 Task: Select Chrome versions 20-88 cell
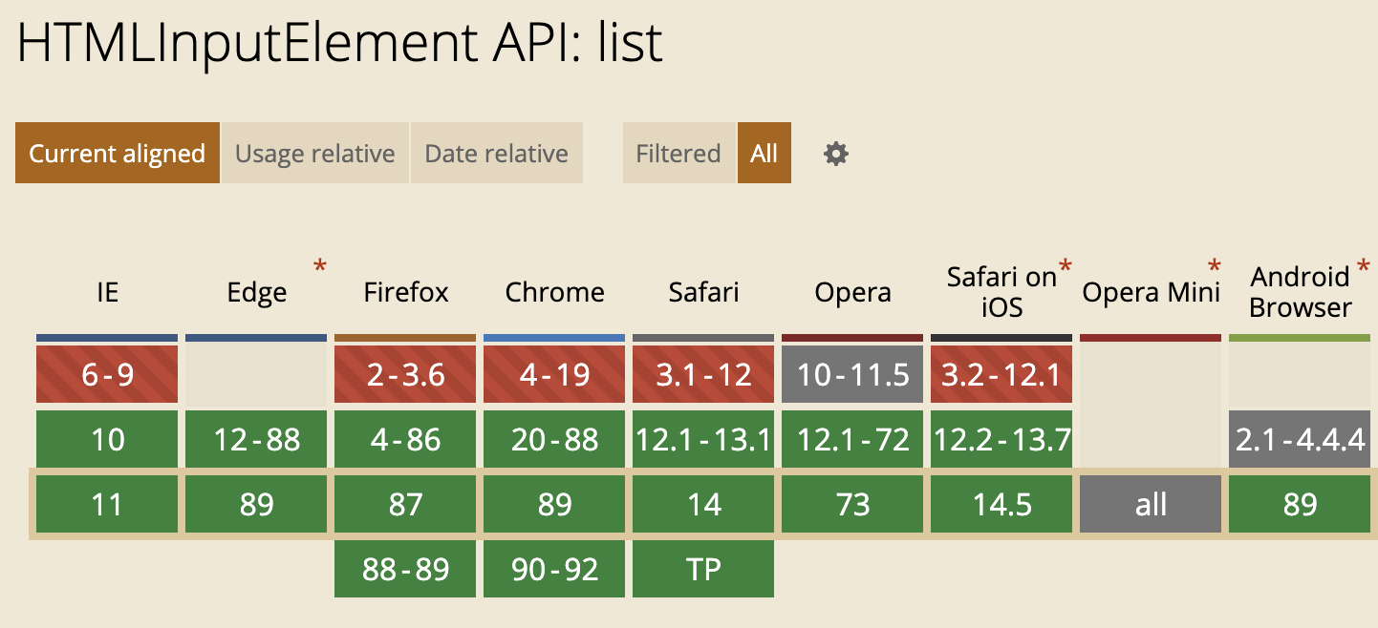(x=554, y=439)
